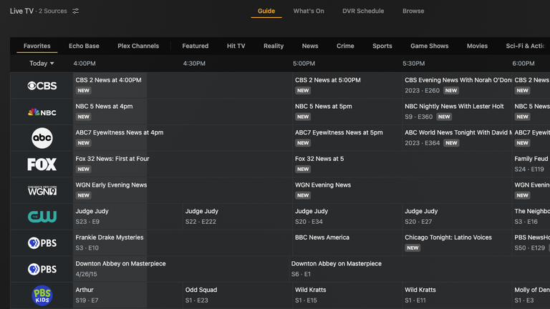Select the Game Shows category tab

coord(430,46)
